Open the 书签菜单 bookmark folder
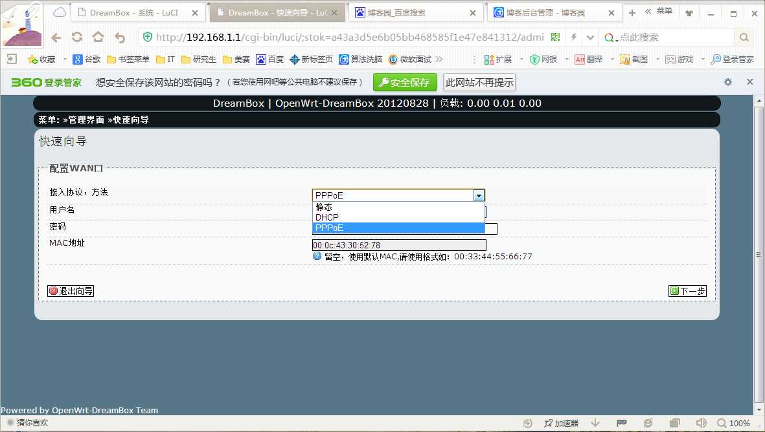This screenshot has height=432, width=765. pos(128,59)
